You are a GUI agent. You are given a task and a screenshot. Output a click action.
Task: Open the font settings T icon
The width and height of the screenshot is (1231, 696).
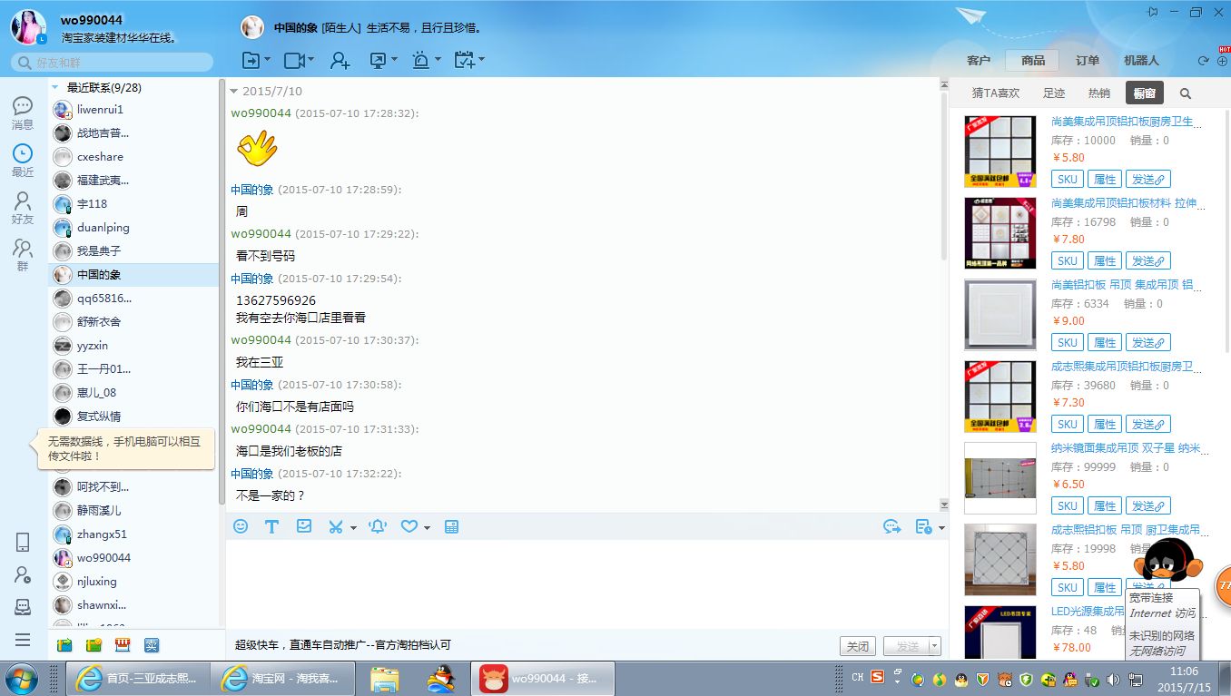[271, 526]
